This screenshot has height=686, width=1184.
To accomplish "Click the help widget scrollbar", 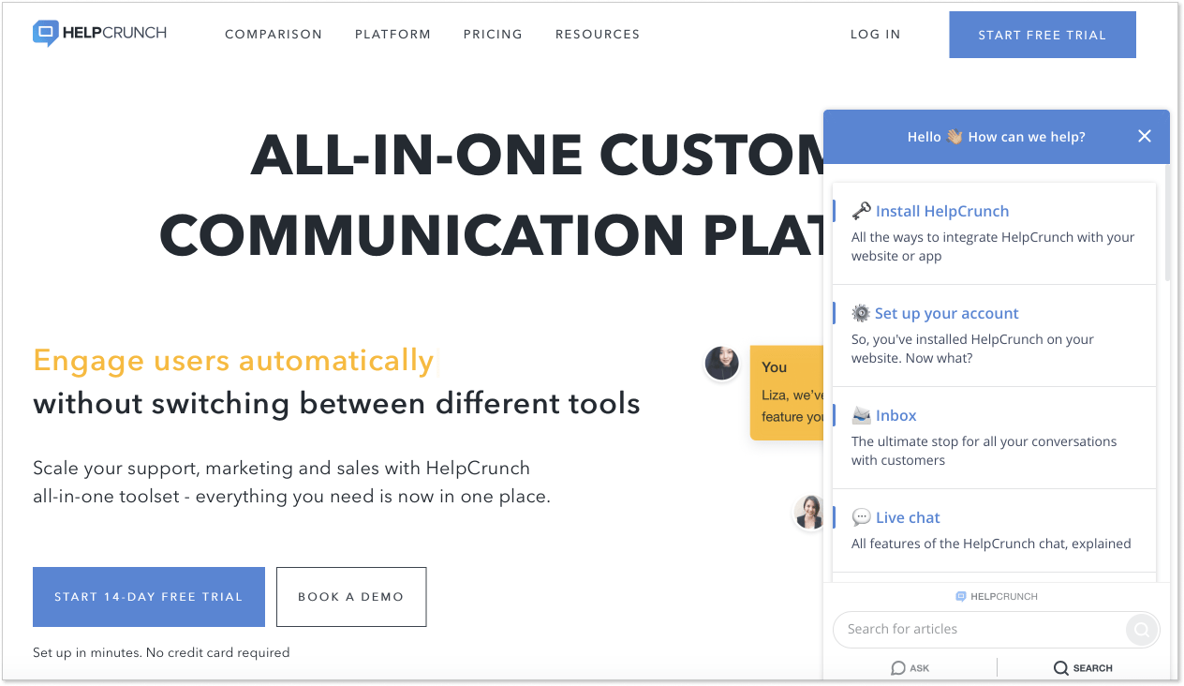I will point(1167,221).
